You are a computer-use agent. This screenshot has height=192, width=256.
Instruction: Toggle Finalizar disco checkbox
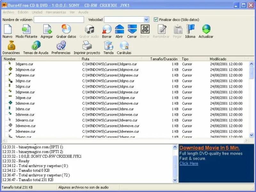(156, 20)
